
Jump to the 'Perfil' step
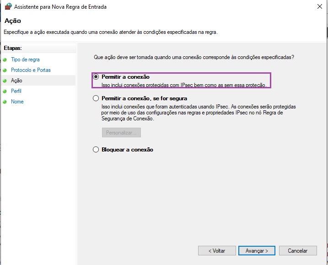point(16,91)
